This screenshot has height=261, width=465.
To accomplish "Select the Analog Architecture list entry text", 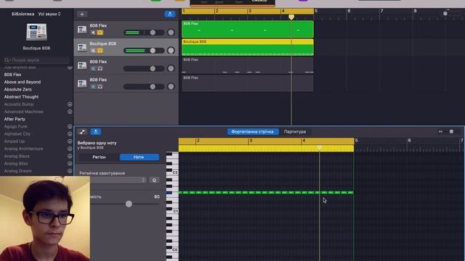I will pos(23,149).
